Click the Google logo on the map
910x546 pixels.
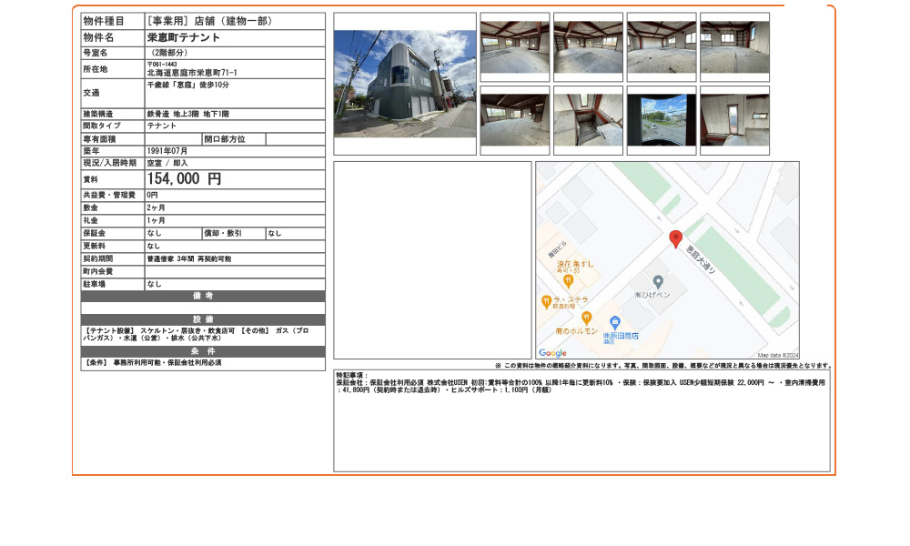click(x=552, y=353)
